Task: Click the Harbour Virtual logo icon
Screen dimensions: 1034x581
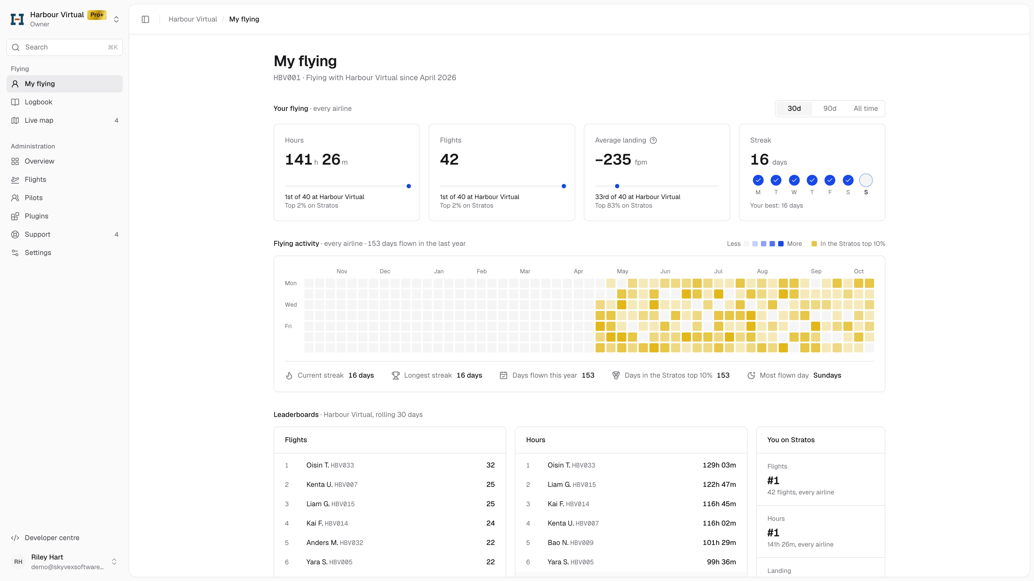Action: pos(17,19)
